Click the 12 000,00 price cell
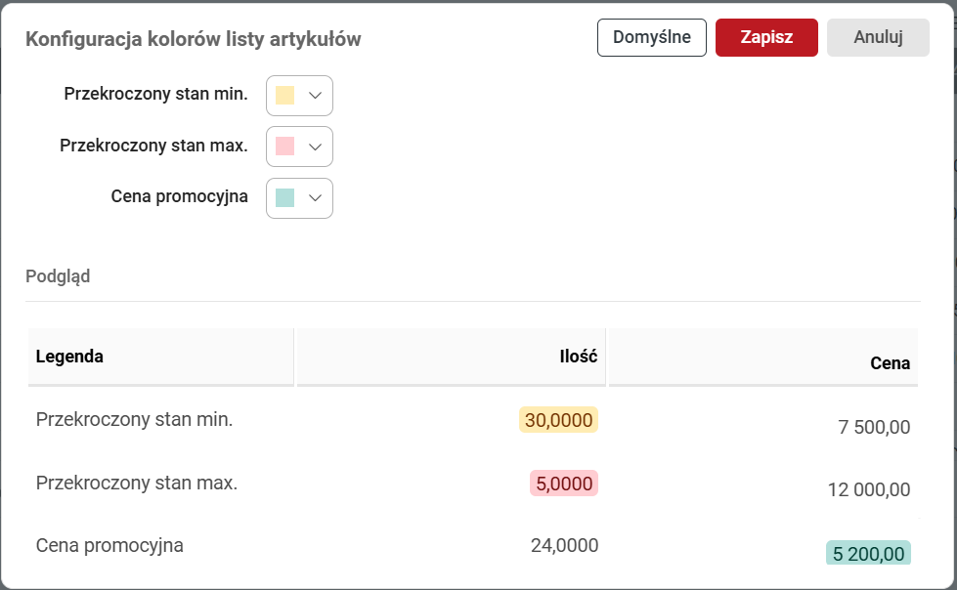 868,490
